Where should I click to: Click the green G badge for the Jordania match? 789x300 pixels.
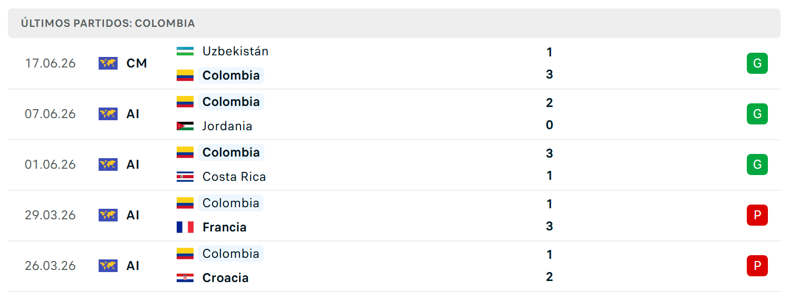pos(757,114)
